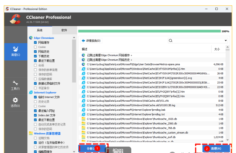
Task: Uncheck Edge 网络历史 checkbox
Action: pos(35,52)
